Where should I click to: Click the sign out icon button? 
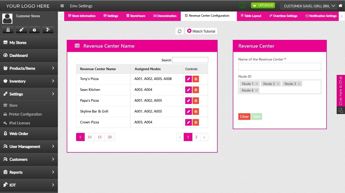[48, 30]
